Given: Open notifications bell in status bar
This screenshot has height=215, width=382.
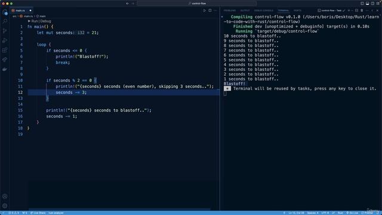Looking at the screenshot, I should (378, 213).
